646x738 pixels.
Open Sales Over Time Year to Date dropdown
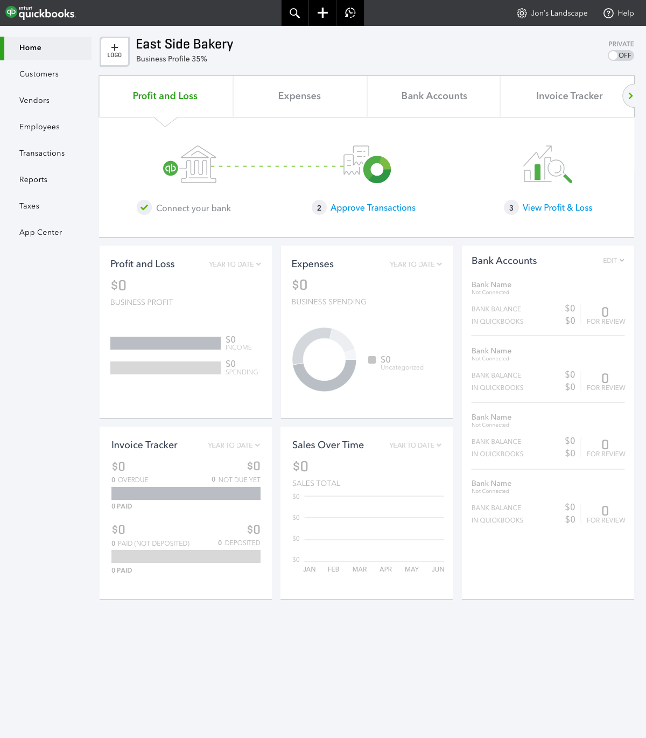click(416, 445)
